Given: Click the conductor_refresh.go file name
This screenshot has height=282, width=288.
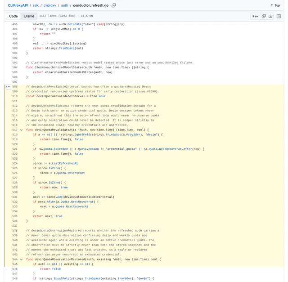Looking at the screenshot, I should click(x=91, y=5).
